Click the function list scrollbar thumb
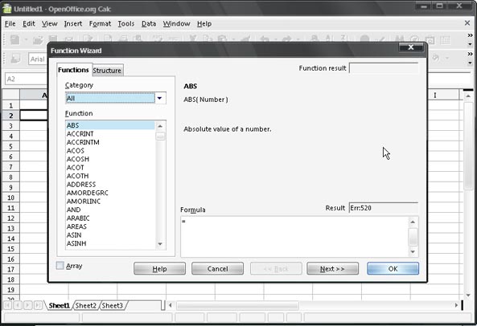The height and width of the screenshot is (326, 477). [x=160, y=136]
